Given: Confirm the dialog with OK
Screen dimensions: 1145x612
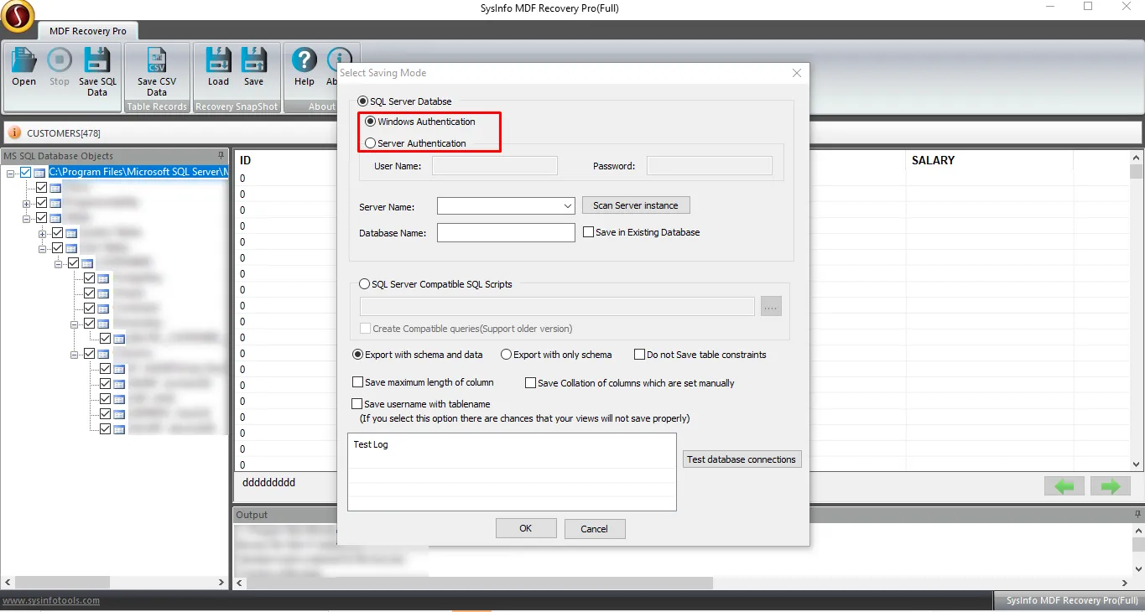Looking at the screenshot, I should [x=526, y=528].
